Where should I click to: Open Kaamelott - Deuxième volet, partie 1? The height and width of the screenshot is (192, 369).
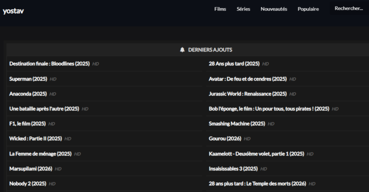point(256,154)
